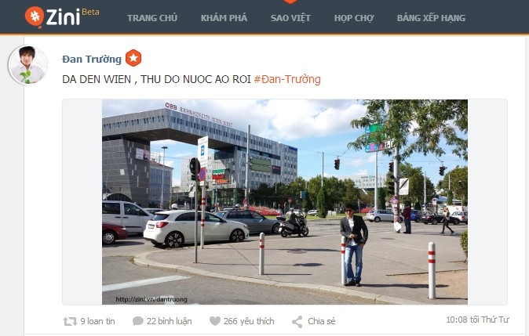Open the Họp Chợ menu item
This screenshot has width=529, height=336.
354,18
